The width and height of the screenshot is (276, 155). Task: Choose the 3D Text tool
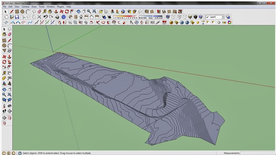10,84
